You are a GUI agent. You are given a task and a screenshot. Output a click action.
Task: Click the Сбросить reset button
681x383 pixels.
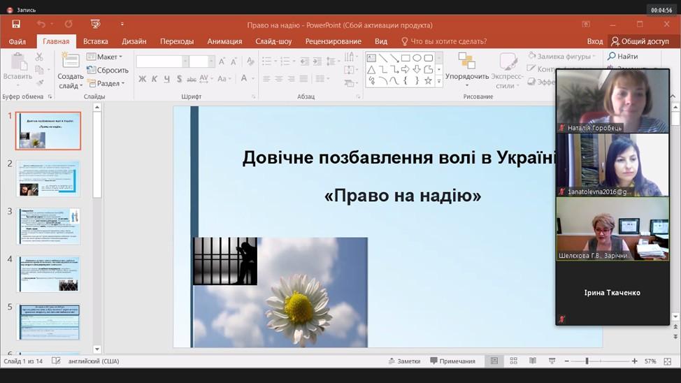[x=108, y=71]
